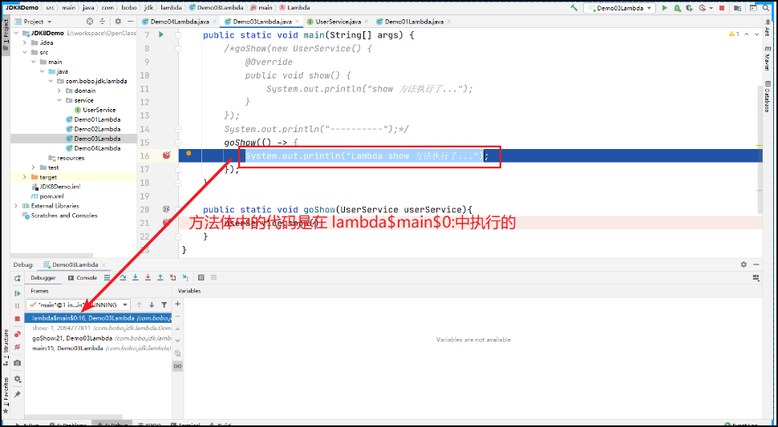
Task: Select the goShow:21 stack frame
Action: tap(98, 338)
